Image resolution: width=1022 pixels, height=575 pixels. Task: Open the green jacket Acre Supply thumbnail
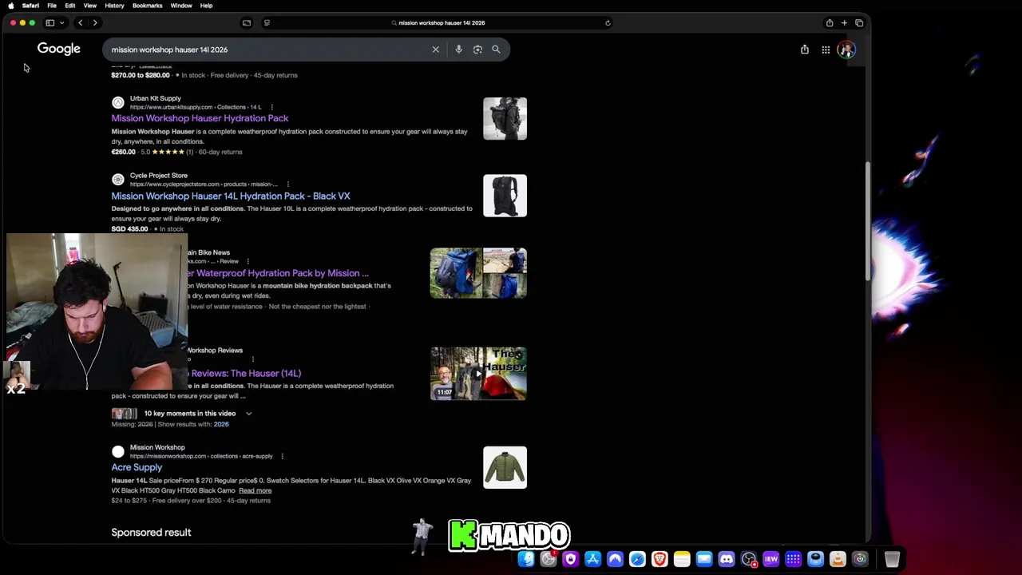tap(505, 467)
